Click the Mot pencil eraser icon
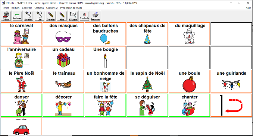Image resolution: width=253 pixels, height=136 pixels. [x=62, y=16]
